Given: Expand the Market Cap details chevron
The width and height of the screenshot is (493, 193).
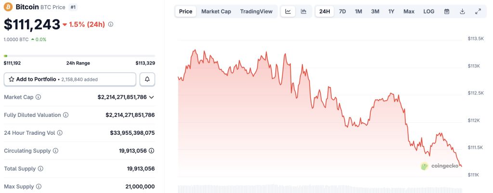Looking at the screenshot, I should (x=152, y=97).
